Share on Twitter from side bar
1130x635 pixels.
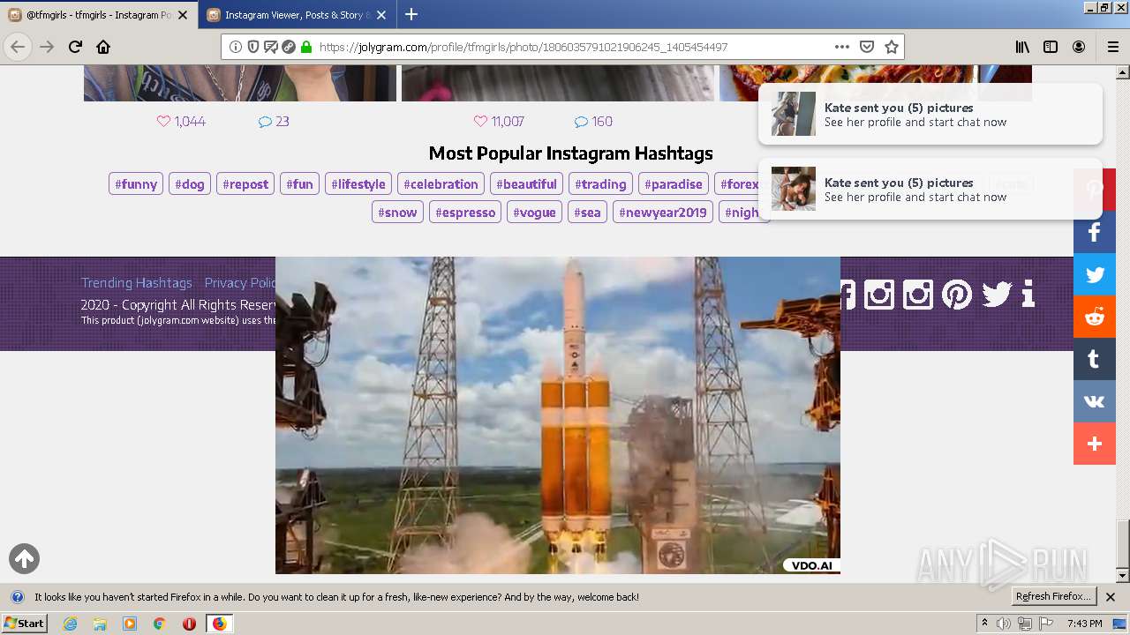1095,275
